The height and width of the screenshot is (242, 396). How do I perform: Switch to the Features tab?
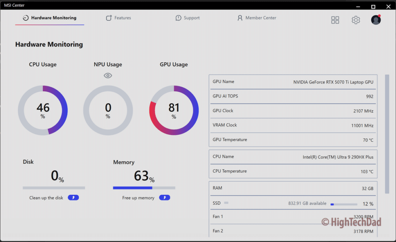pos(118,18)
